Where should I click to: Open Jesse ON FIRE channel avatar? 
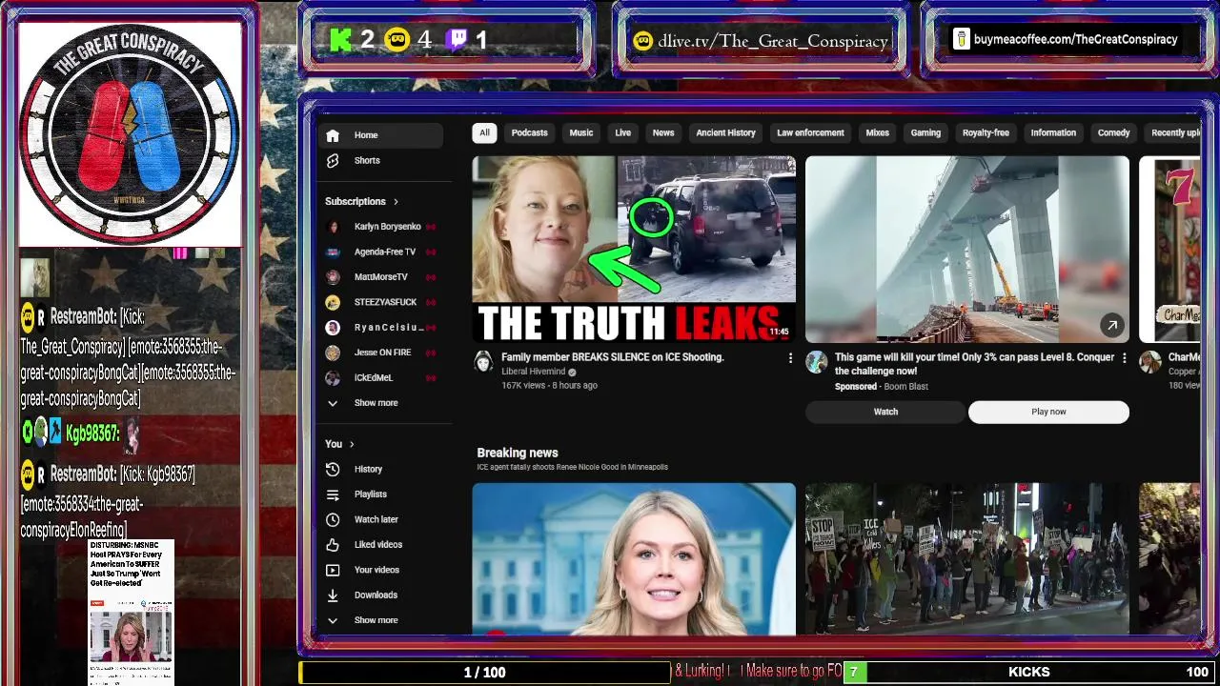tap(333, 353)
